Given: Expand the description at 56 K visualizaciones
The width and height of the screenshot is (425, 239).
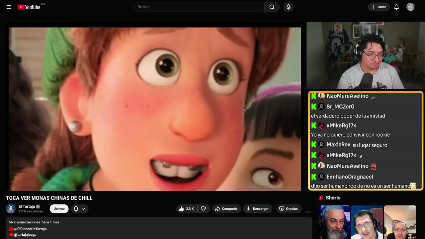Looking at the screenshot, I should click(34, 222).
